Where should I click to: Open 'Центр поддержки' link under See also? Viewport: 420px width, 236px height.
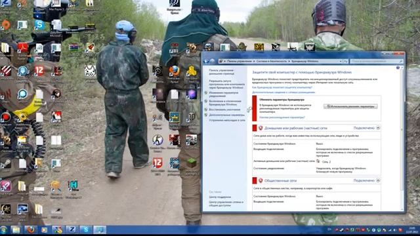point(220,197)
